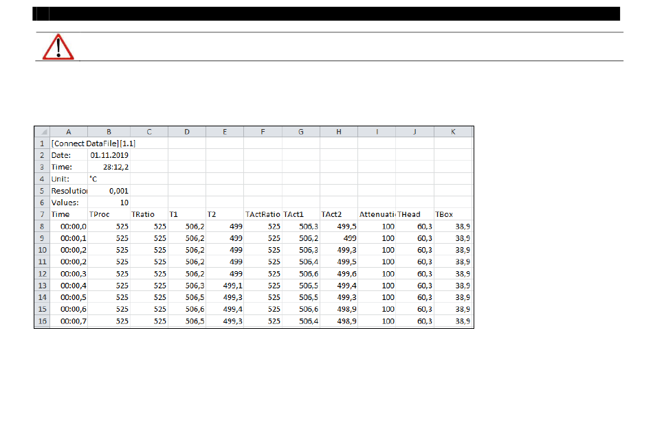Click the 'TAct2' column heading

[339, 215]
